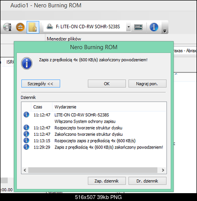Click Włączono System ochrony zapisu line
This screenshot has width=197, height=201.
[x=85, y=122]
